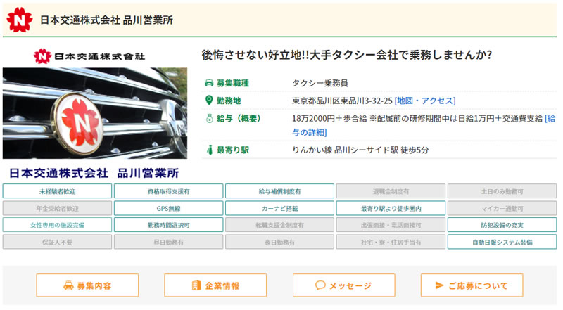Click the greyed 夜日勤務有 tag

[279, 242]
